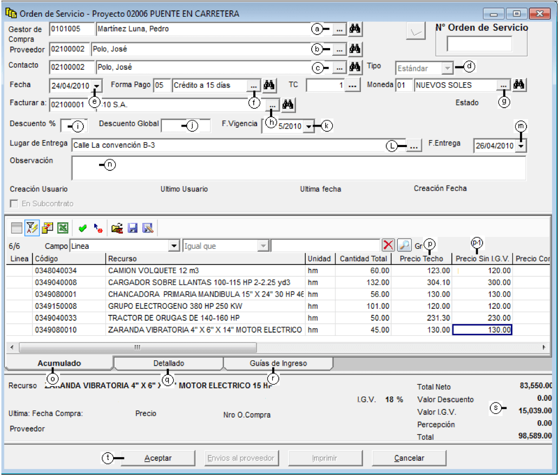
Task: Open the F.Entrega date dropdown
Action: point(521,146)
